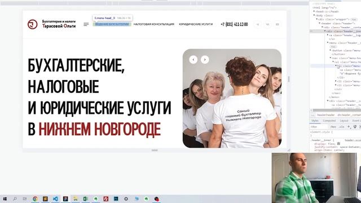
Task: Select header__container in the breadcrumb bar
Action: pos(349,115)
